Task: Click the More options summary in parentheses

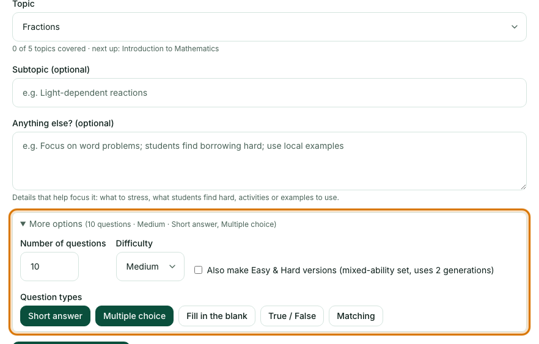Action: pos(181,224)
